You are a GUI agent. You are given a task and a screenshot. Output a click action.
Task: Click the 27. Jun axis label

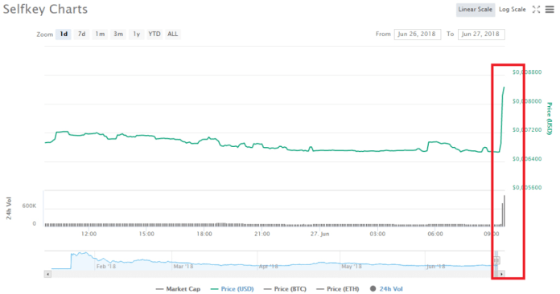[x=319, y=234]
